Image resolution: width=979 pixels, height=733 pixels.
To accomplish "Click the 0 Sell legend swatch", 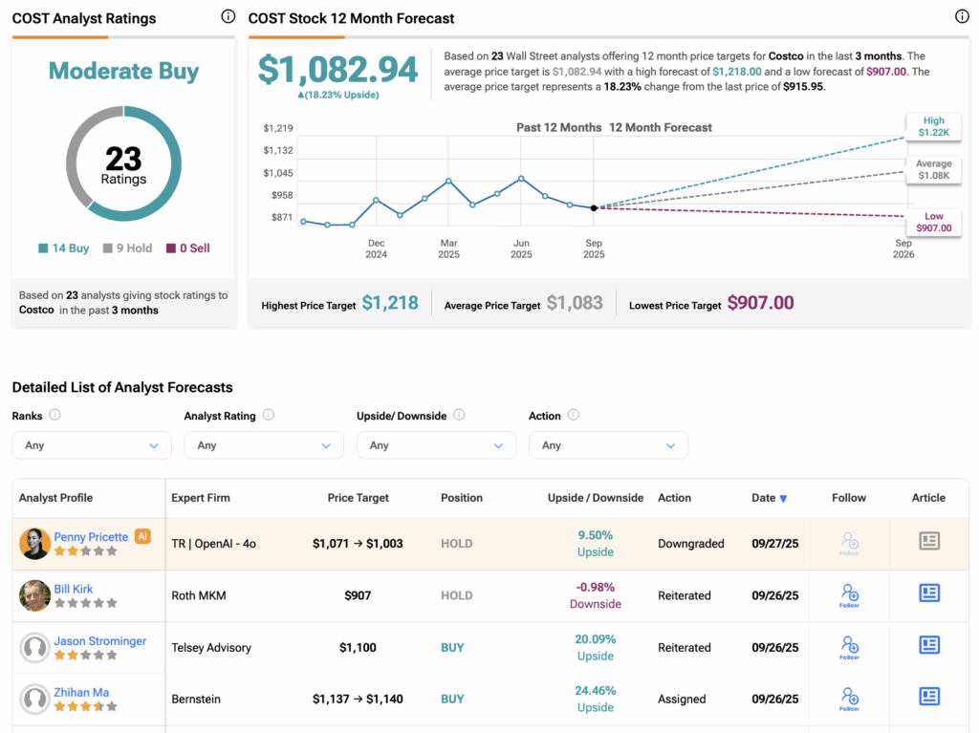I will tap(171, 248).
